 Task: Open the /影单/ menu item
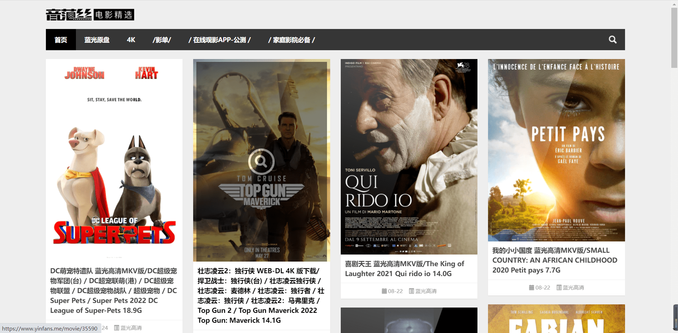pos(162,40)
